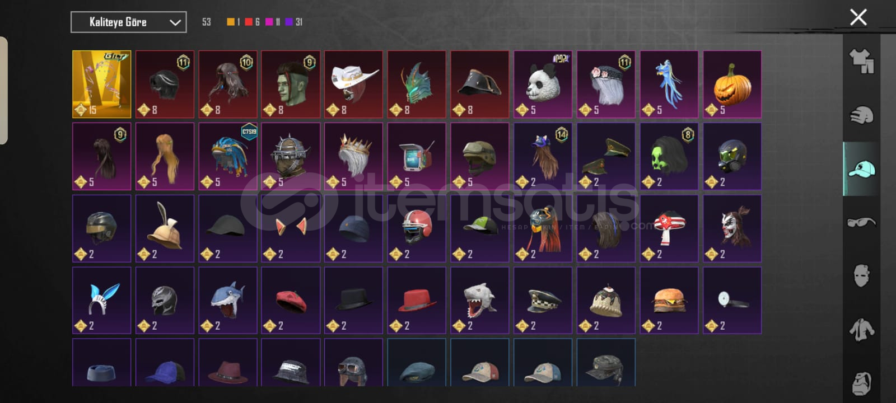Select the jack-o-lantern pumpkin head

coord(732,85)
